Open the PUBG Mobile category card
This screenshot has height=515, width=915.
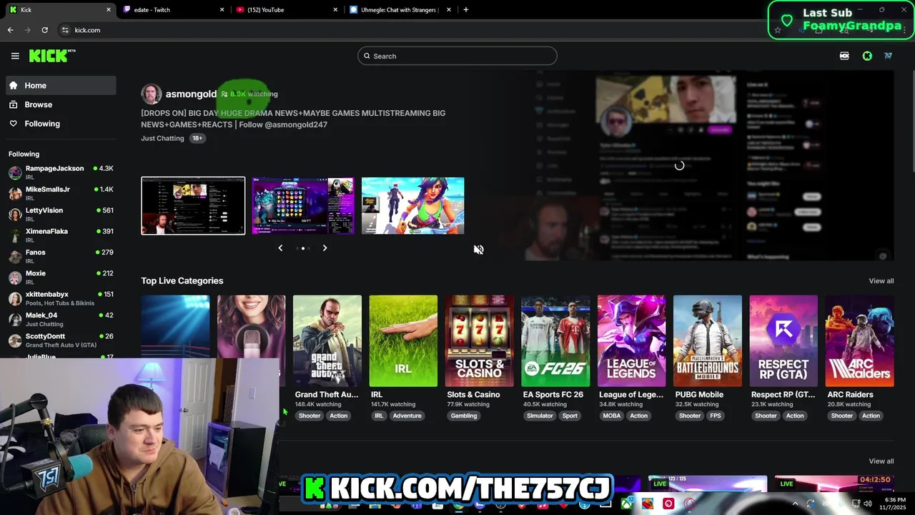coord(708,341)
